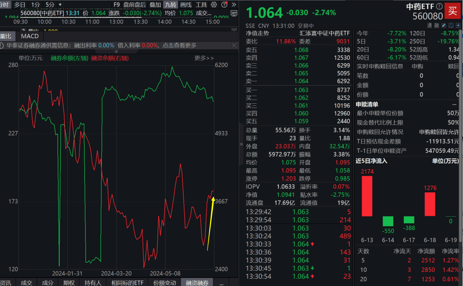Click the pencil note icon

point(444,25)
